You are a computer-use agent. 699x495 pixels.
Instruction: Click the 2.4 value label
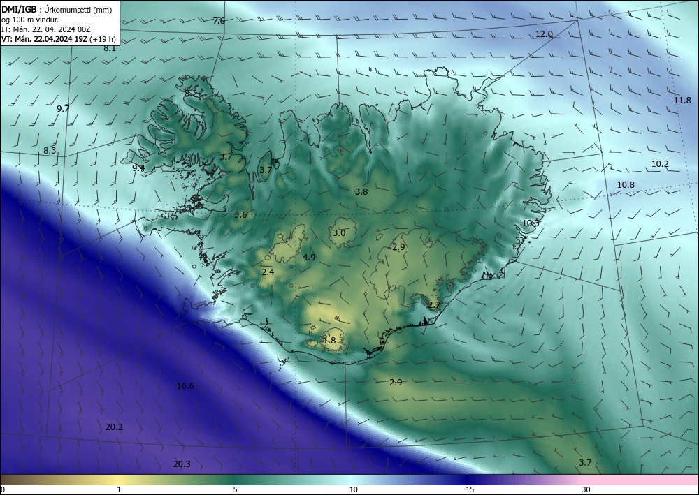[x=268, y=272]
